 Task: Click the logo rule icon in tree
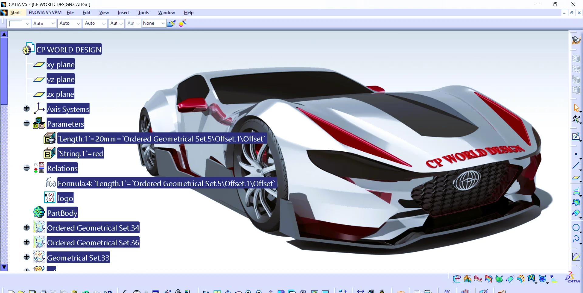pos(50,198)
